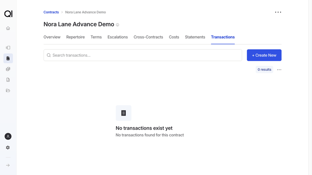312x175 pixels.
Task: Select the Transactions tab
Action: click(x=223, y=37)
